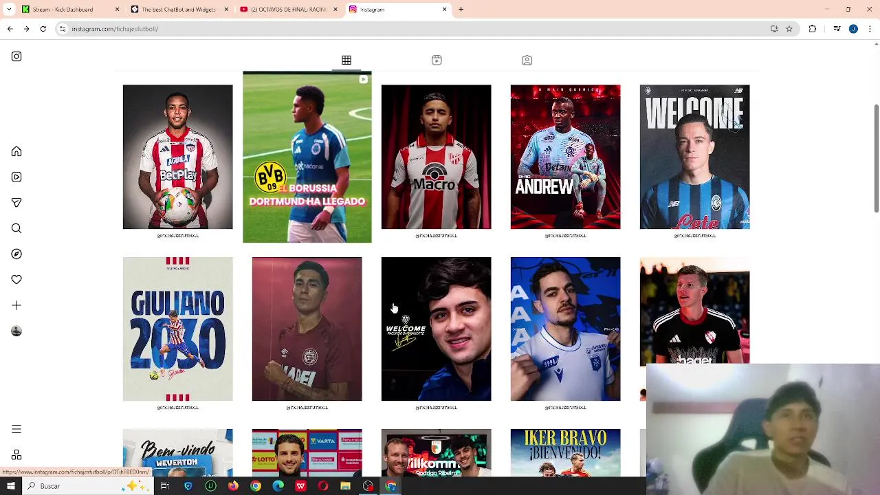Switch to the Posts grid tab
This screenshot has height=495, width=880.
click(x=346, y=60)
